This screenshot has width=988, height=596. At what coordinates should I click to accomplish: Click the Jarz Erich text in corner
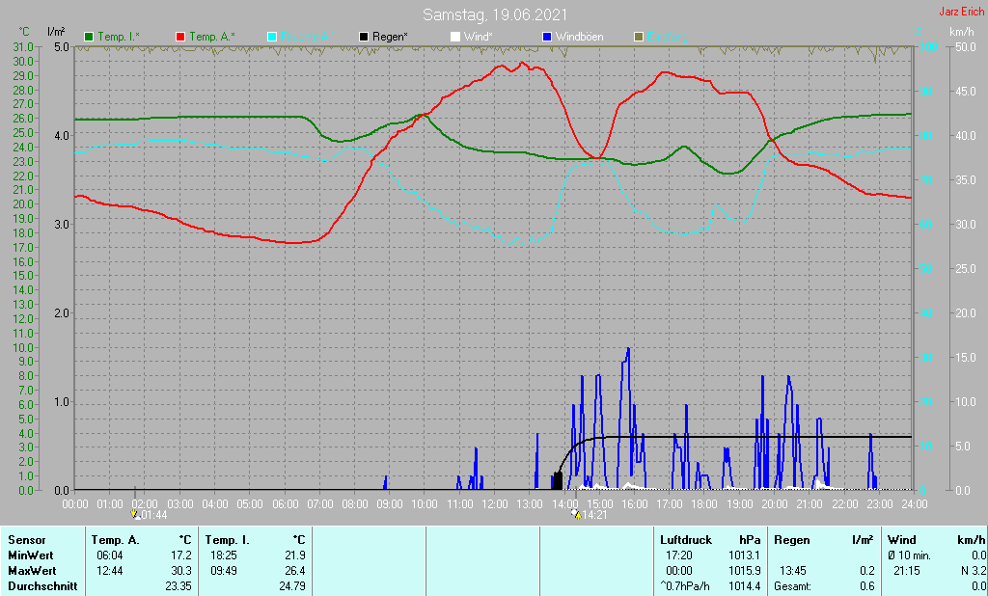coord(961,12)
